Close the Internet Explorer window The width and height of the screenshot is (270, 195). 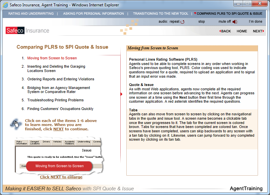pos(260,4)
